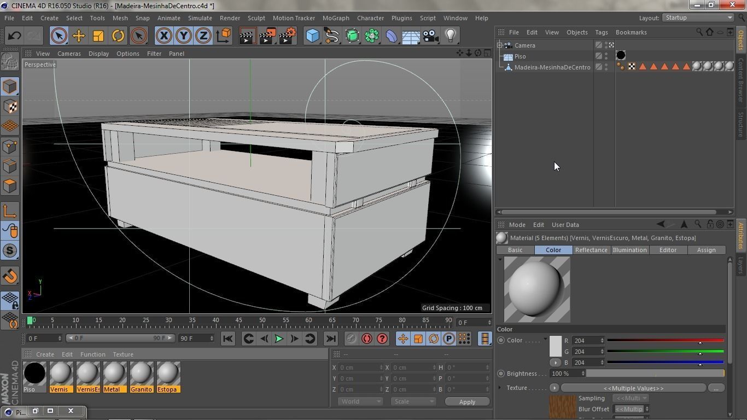Click the magnet tool icon

pos(10,276)
